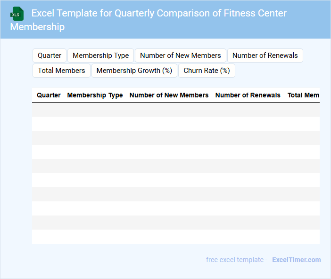Select the Quarter tag button

(x=50, y=56)
